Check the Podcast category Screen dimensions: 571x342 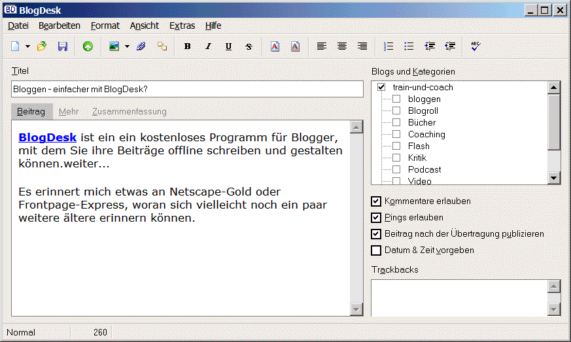point(396,169)
